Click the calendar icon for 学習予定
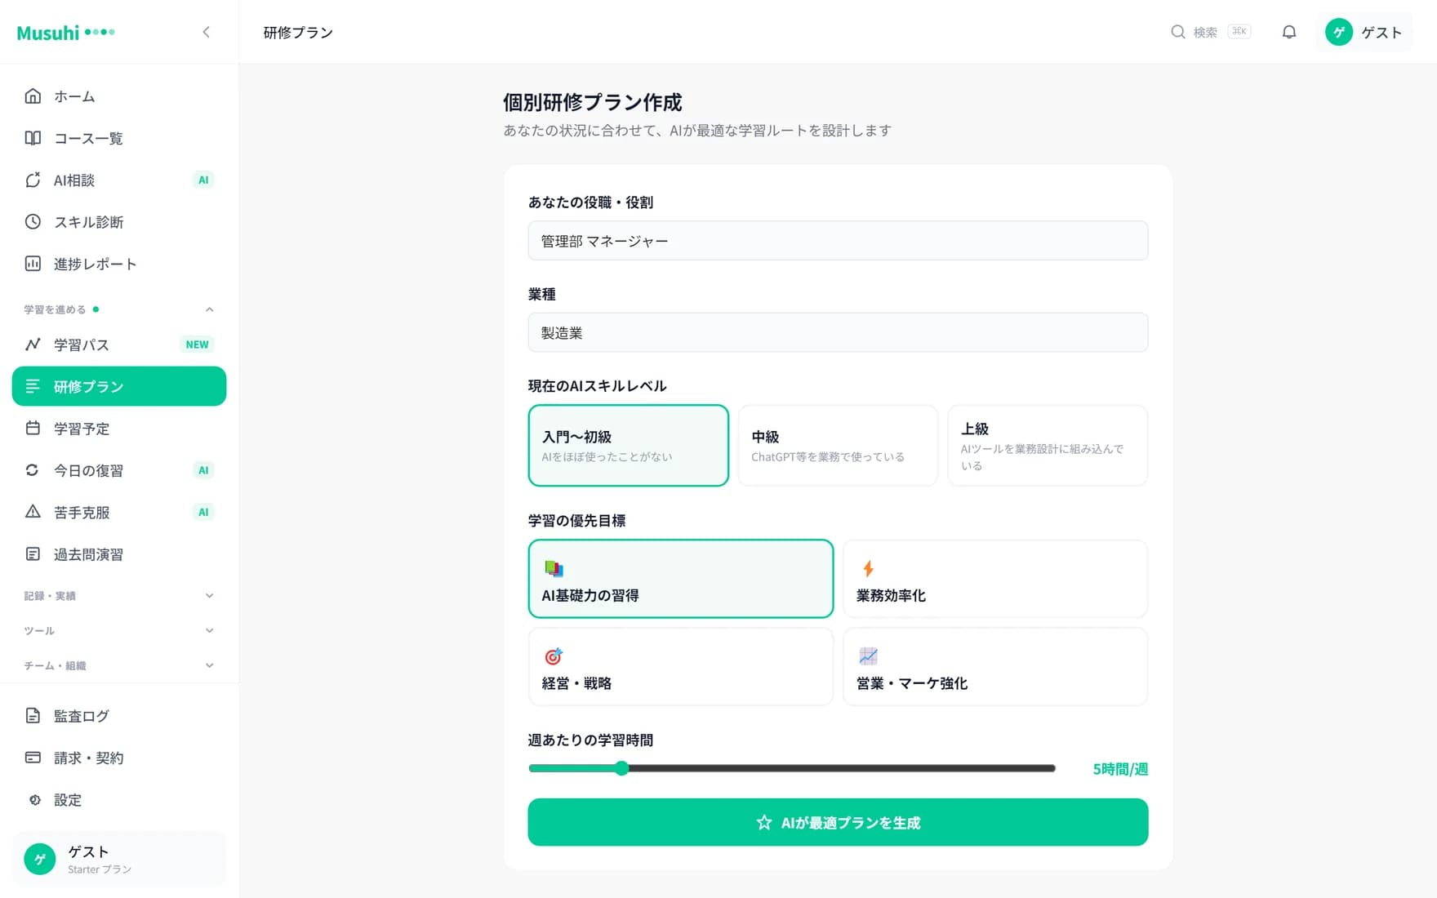Screen dimensions: 1437x898 click(33, 429)
